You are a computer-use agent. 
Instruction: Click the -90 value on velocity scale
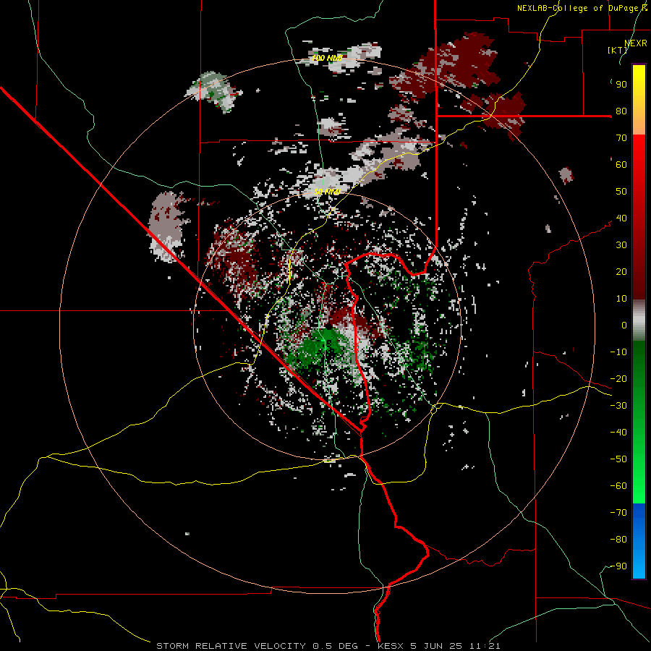pos(618,566)
